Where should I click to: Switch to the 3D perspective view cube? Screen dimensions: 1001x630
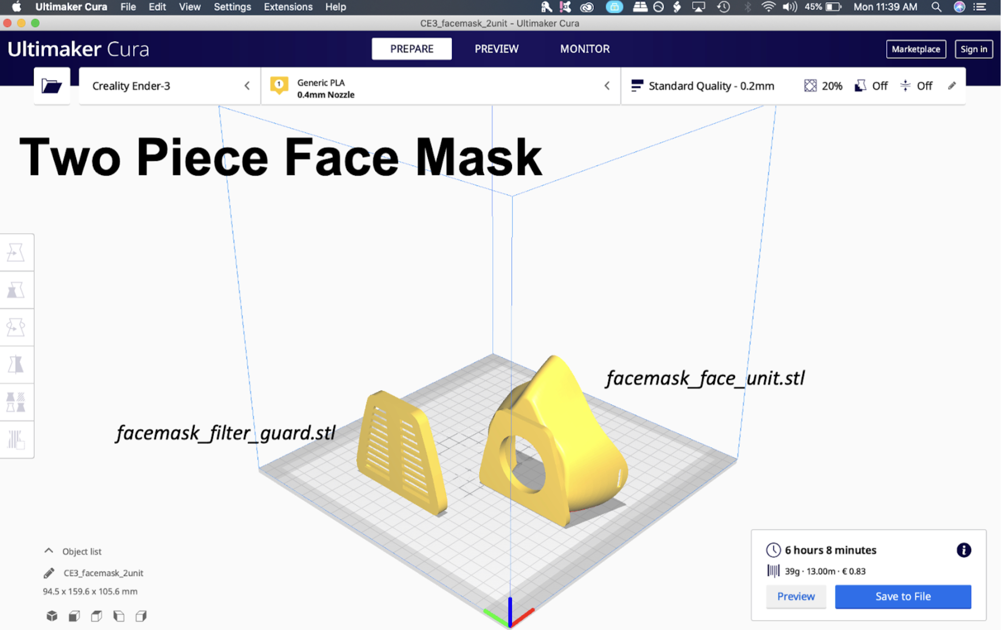pos(52,616)
